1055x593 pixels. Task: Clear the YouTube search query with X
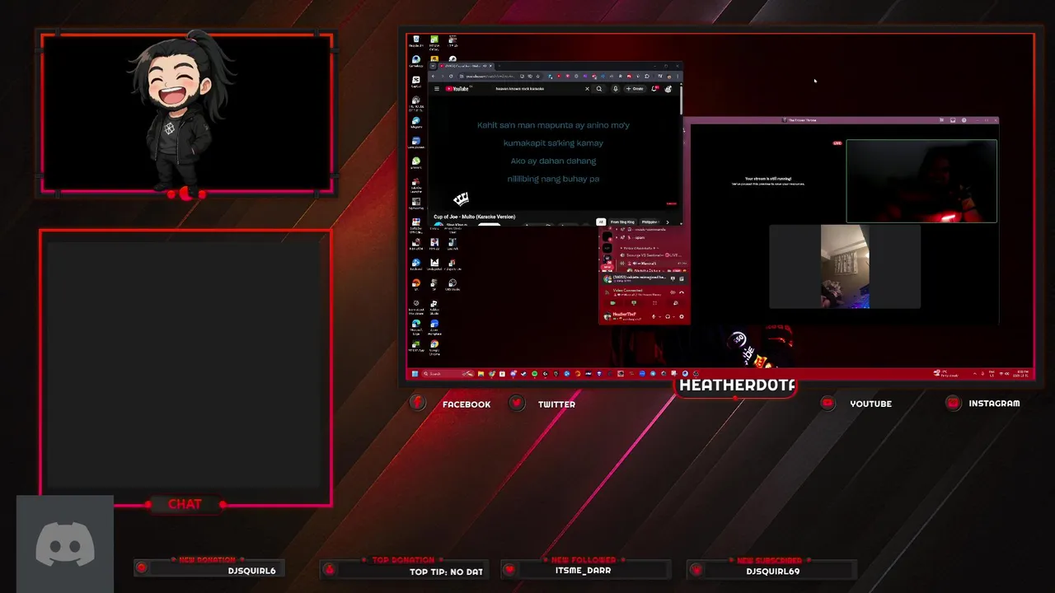pos(587,89)
